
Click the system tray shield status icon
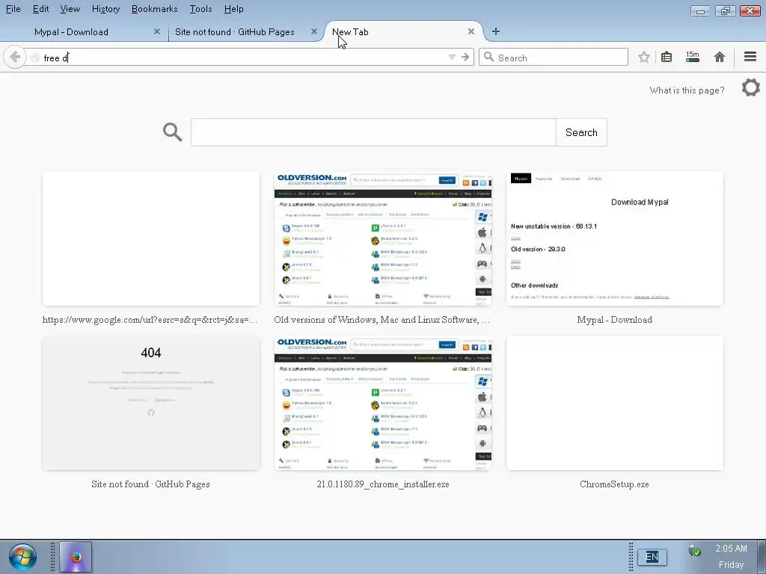point(694,550)
